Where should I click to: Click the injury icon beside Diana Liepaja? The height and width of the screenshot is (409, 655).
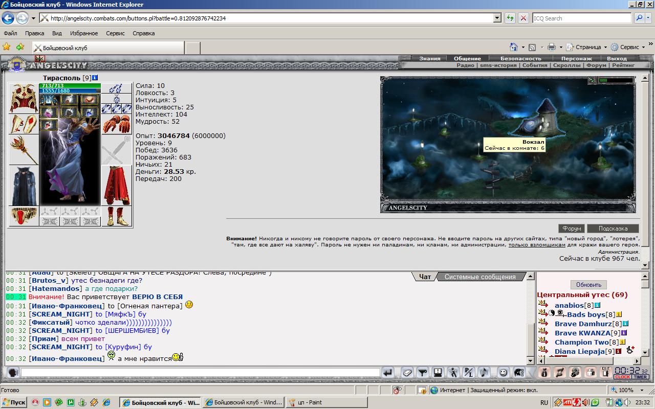click(x=630, y=350)
